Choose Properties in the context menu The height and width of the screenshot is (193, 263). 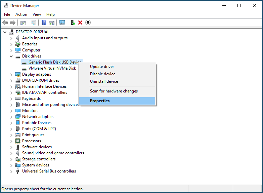(x=100, y=101)
